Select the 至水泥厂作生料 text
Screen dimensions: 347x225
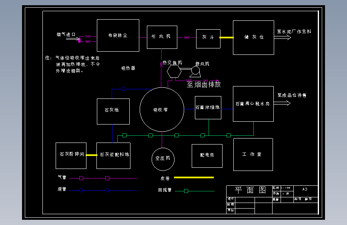[x=294, y=32]
